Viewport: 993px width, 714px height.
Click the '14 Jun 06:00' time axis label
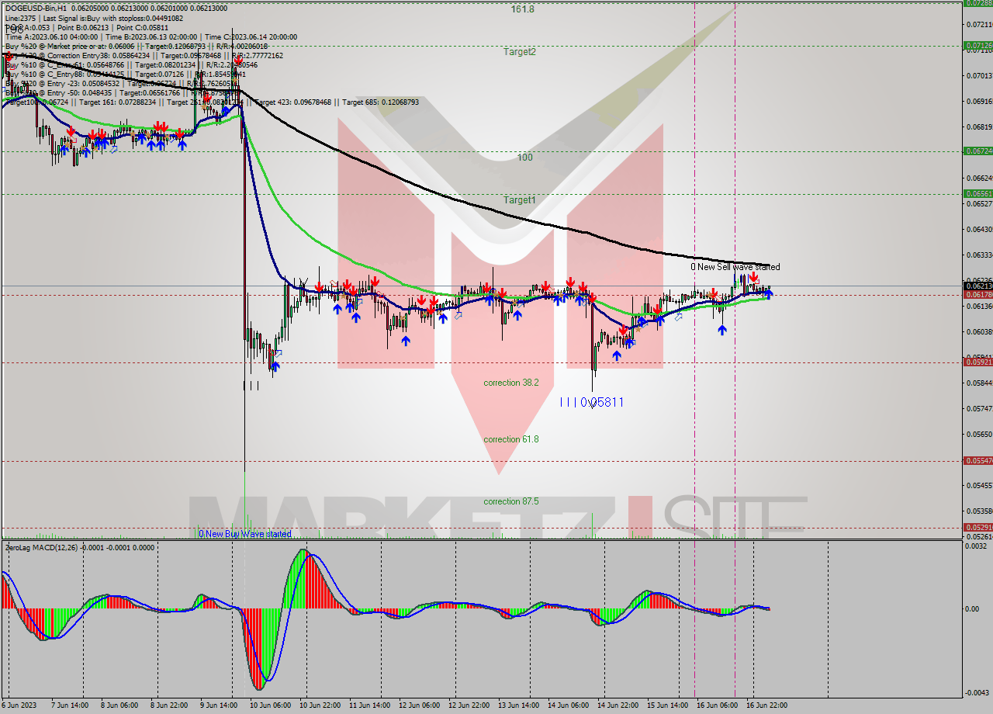(568, 705)
